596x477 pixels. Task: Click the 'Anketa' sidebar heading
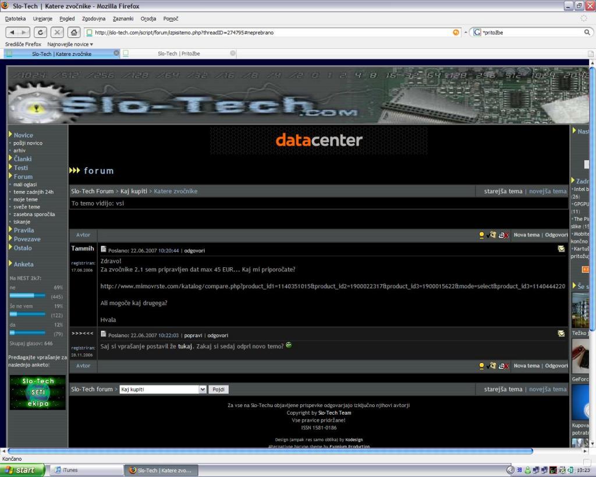coord(23,264)
